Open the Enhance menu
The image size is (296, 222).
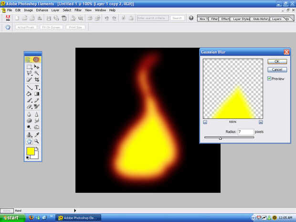tap(42, 10)
